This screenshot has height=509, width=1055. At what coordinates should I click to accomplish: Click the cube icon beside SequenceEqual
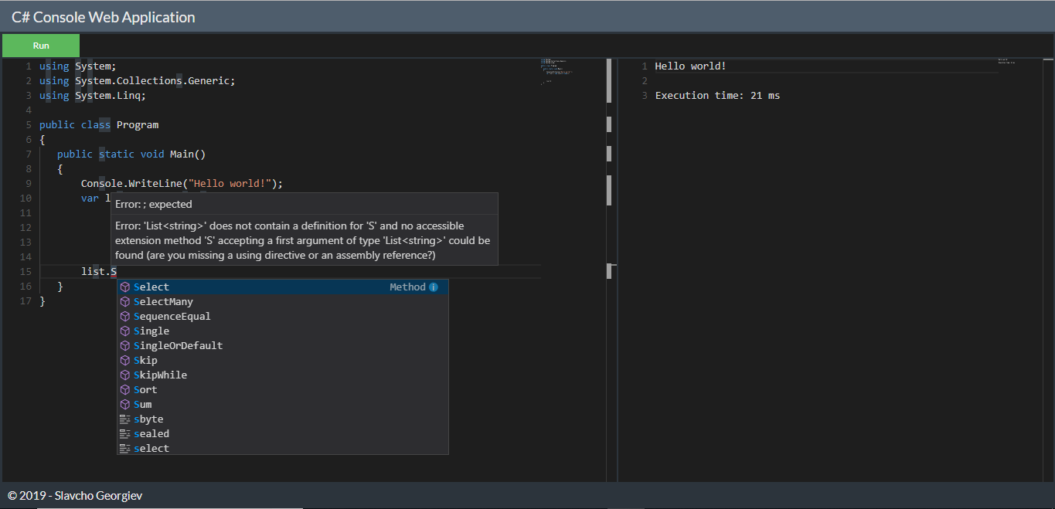125,317
